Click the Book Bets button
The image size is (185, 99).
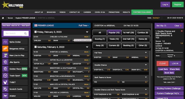click(169, 73)
